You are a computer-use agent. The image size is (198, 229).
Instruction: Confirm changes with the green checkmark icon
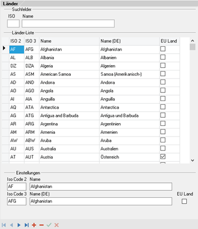(x=49, y=225)
